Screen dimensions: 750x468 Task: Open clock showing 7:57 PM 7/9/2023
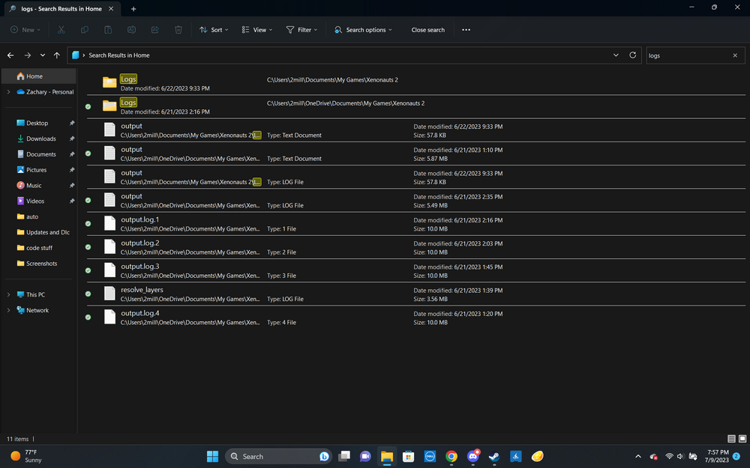coord(716,456)
